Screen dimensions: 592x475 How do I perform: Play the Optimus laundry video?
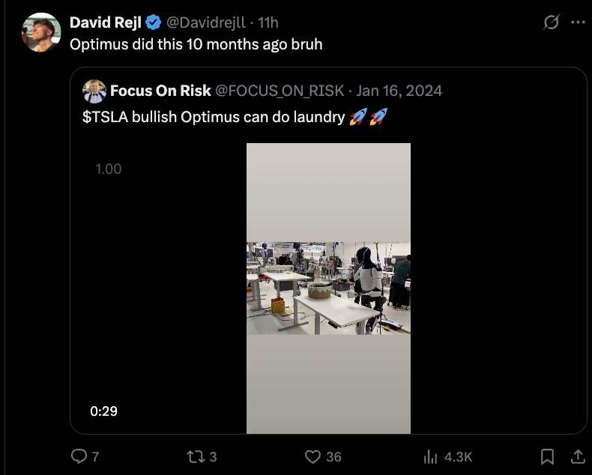[x=328, y=288]
